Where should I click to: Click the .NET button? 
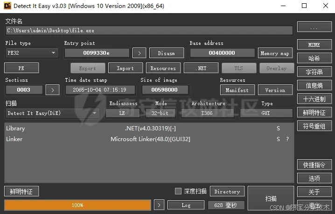pos(201,68)
